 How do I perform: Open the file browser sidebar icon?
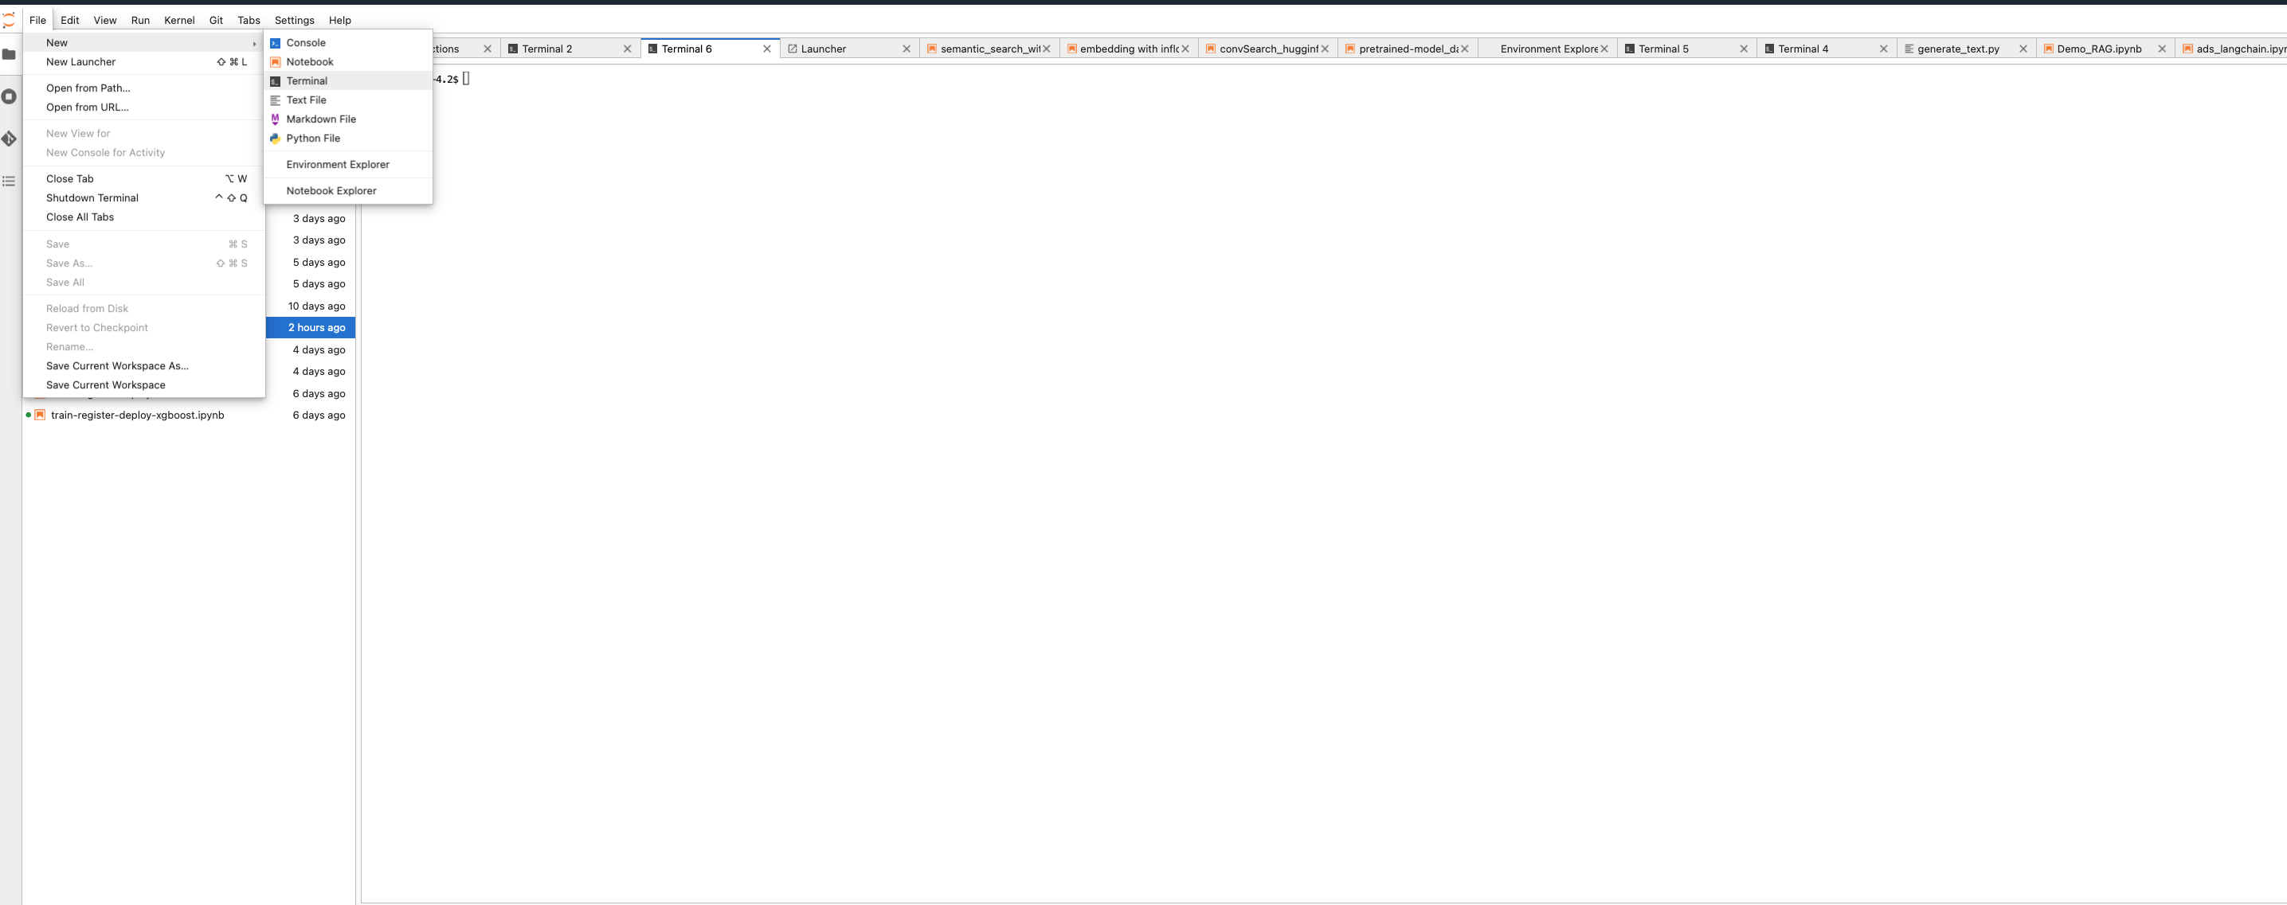[9, 54]
